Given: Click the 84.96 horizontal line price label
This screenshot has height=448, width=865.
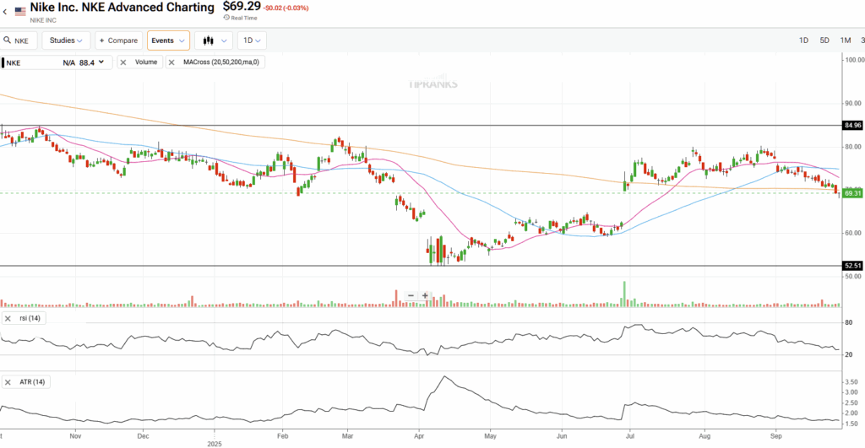Looking at the screenshot, I should click(852, 126).
